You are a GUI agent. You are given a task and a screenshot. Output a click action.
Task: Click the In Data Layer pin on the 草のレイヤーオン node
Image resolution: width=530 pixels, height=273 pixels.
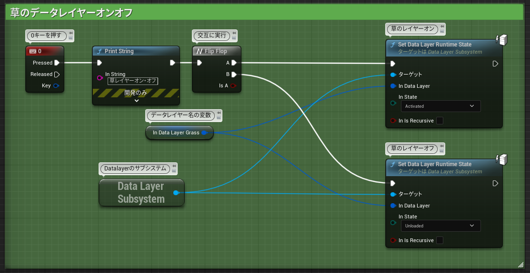(393, 86)
